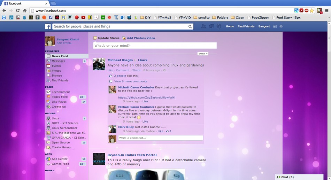The image size is (331, 180).
Task: Click the Facebook search input field
Action: (120, 26)
